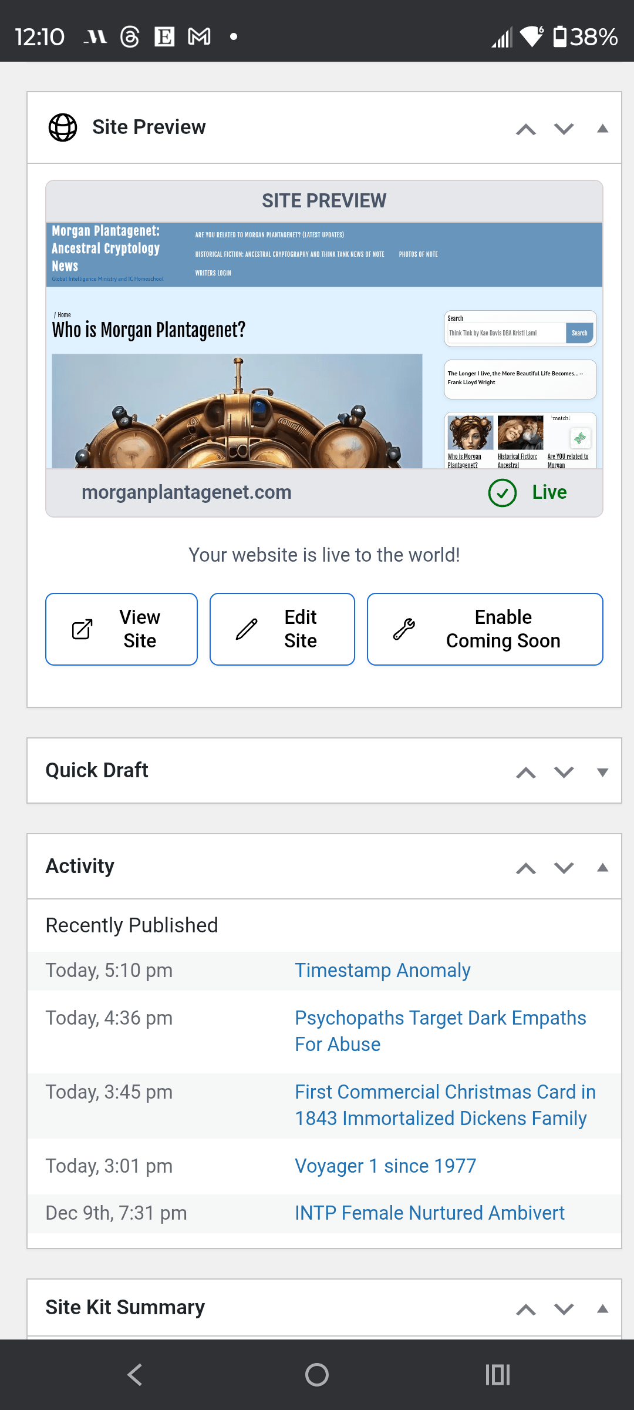The width and height of the screenshot is (634, 1410).
Task: Move Quick Draft panel up
Action: point(526,772)
